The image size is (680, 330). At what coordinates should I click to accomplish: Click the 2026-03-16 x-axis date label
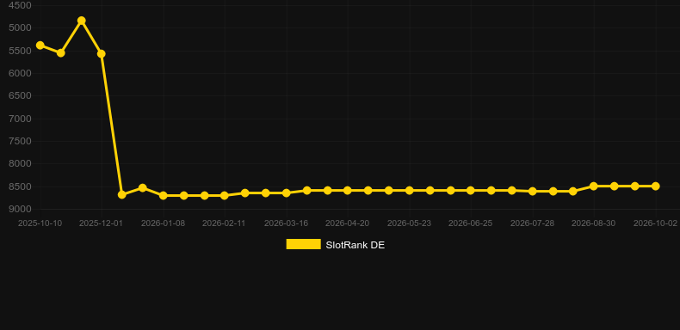pos(287,223)
